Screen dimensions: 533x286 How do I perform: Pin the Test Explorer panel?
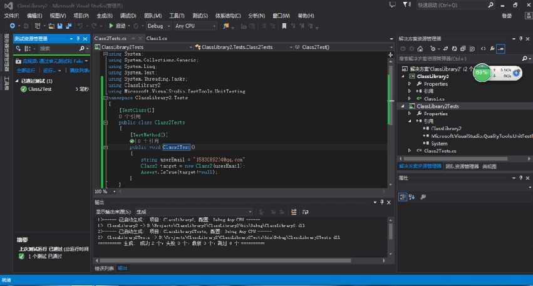click(78, 39)
